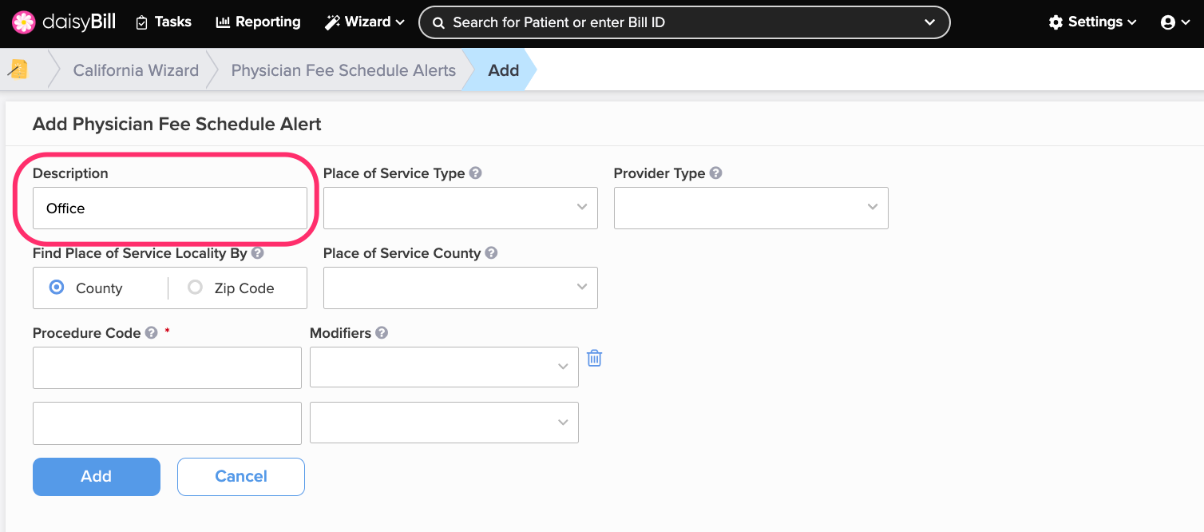Select the Zip Code radio button
1204x532 pixels.
click(195, 288)
